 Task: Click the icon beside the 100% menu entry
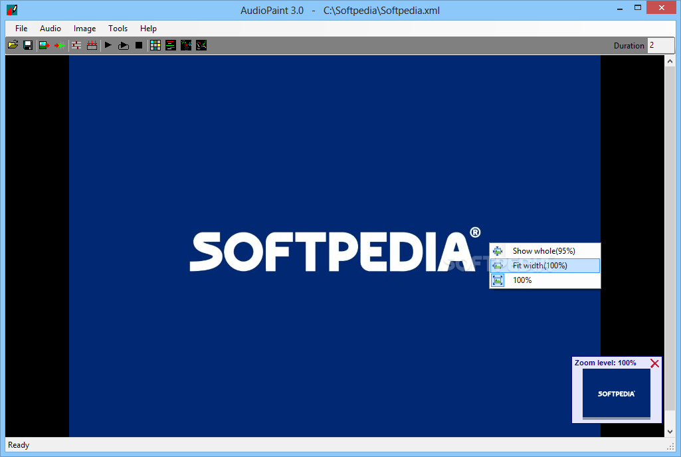(498, 280)
